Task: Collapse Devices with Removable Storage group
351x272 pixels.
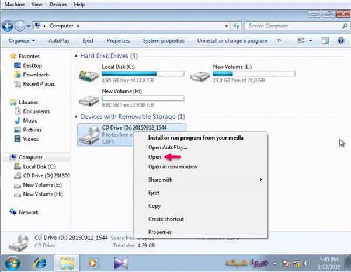Action: (x=76, y=117)
